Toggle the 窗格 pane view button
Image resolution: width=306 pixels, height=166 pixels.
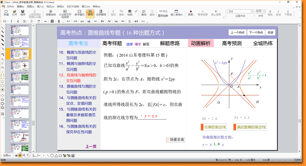click(x=90, y=13)
